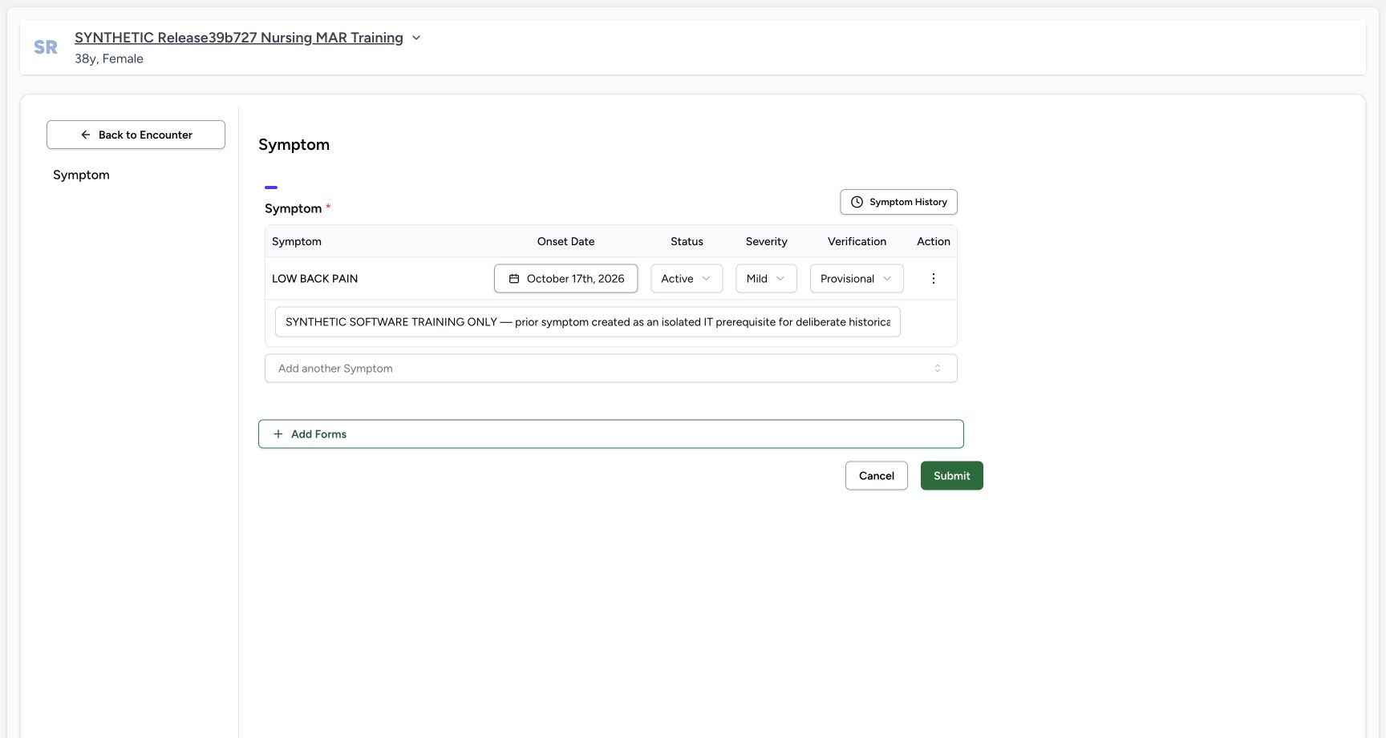Open the three-dot action menu for LOW BACK PAIN
Image resolution: width=1386 pixels, height=738 pixels.
933,279
